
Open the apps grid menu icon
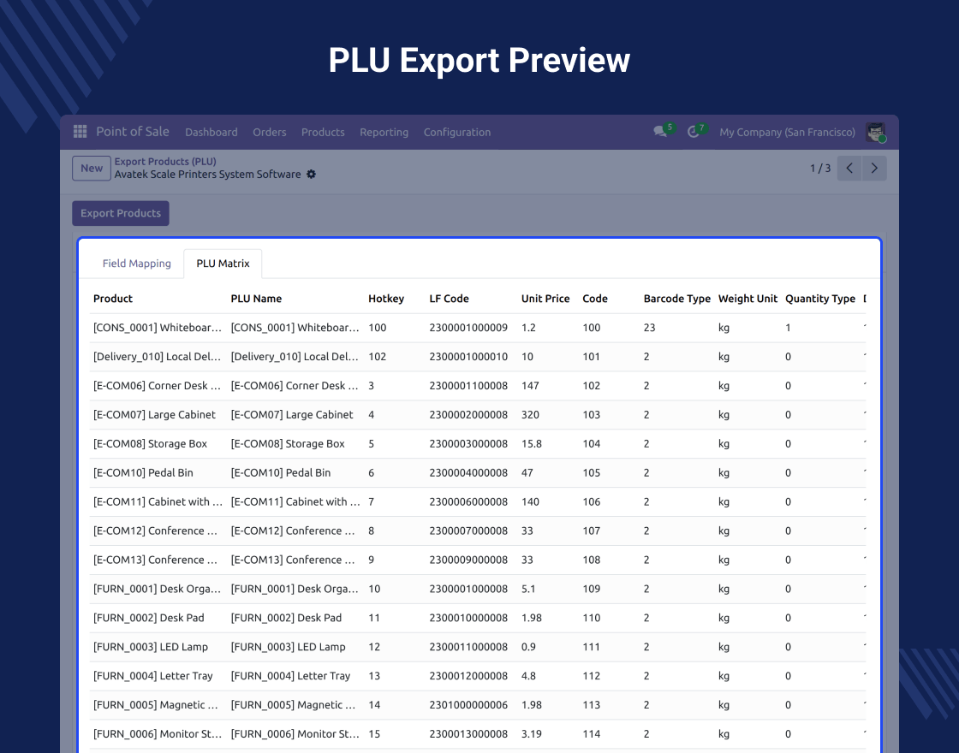pos(80,132)
